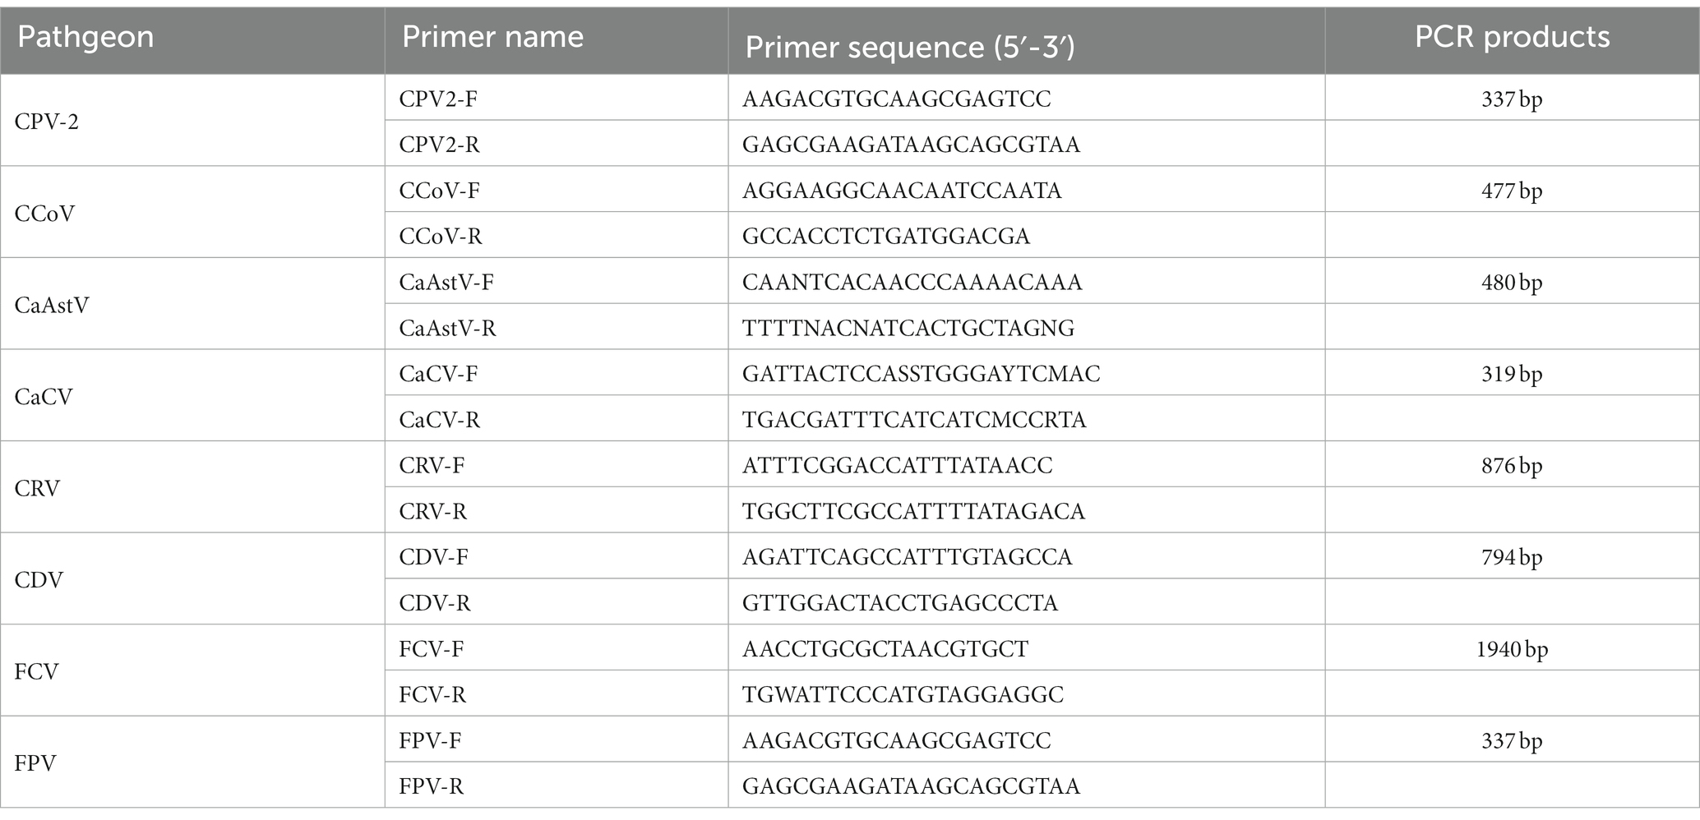Select the 1940 bp product value
The width and height of the screenshot is (1700, 820).
1512,649
